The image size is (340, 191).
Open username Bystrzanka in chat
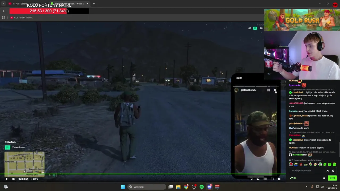pos(295,85)
